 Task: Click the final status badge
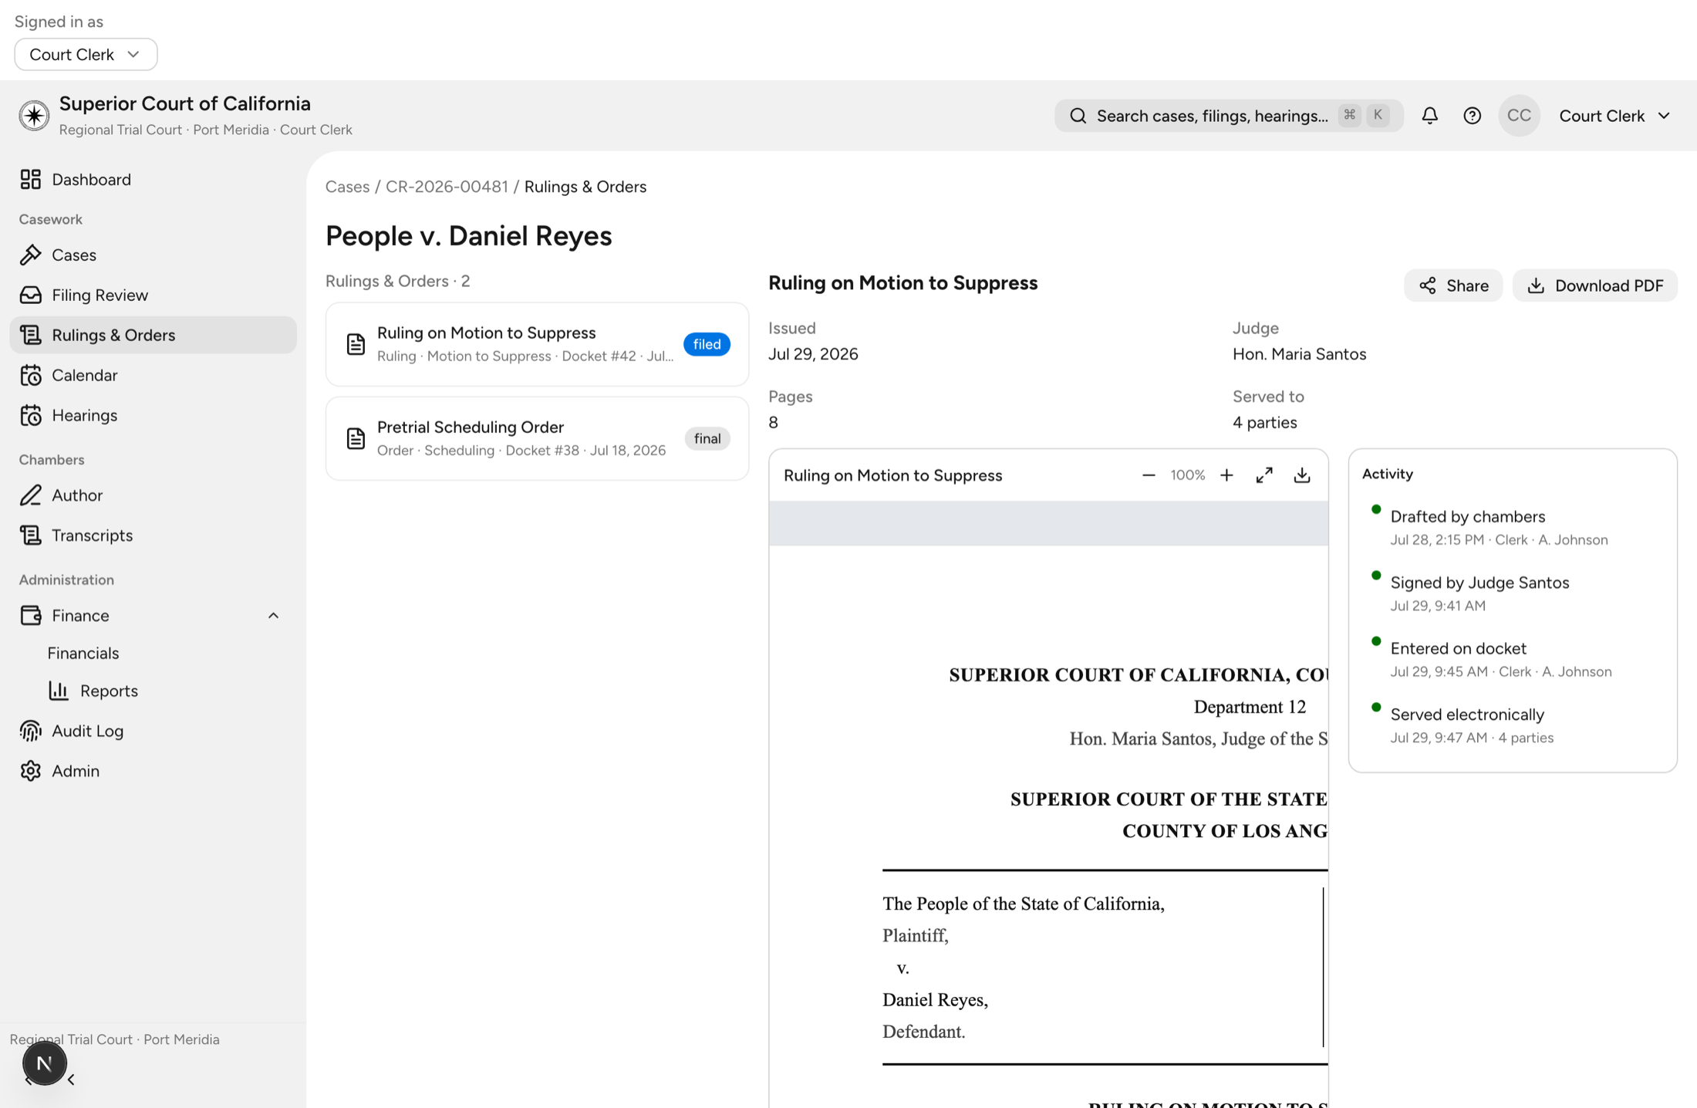707,438
